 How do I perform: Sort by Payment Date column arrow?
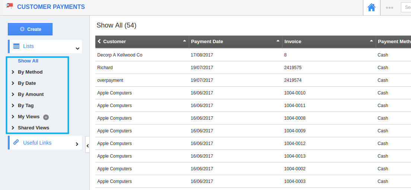[x=278, y=41]
